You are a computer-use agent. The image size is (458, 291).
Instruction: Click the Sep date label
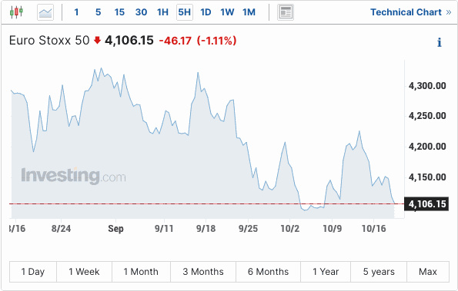pos(115,229)
